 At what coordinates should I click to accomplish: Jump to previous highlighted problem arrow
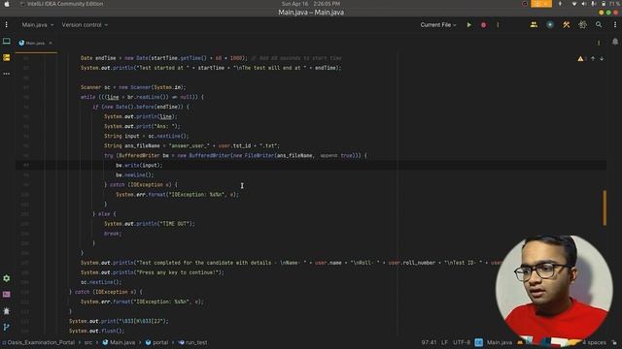coord(593,58)
